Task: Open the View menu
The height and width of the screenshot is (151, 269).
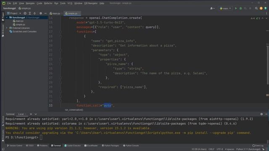Action: pyautogui.click(x=21, y=3)
